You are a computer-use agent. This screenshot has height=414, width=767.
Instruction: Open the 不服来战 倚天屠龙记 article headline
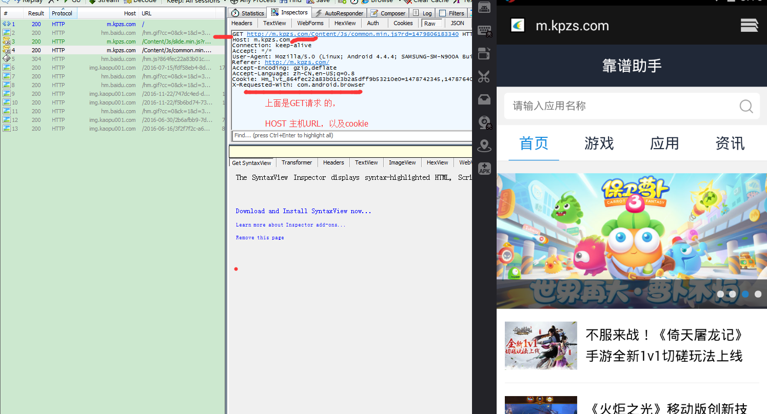coord(664,345)
